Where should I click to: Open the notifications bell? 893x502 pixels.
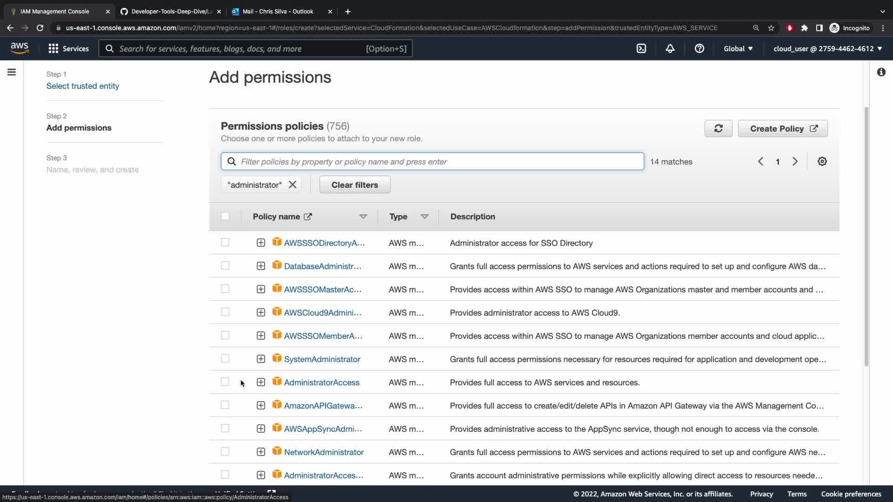click(670, 48)
